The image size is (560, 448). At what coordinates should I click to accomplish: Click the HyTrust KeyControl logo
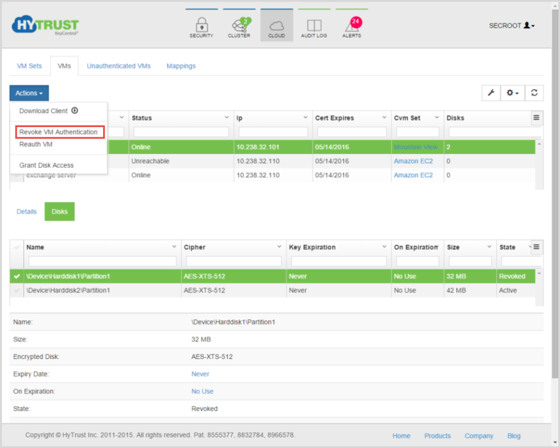click(x=45, y=25)
